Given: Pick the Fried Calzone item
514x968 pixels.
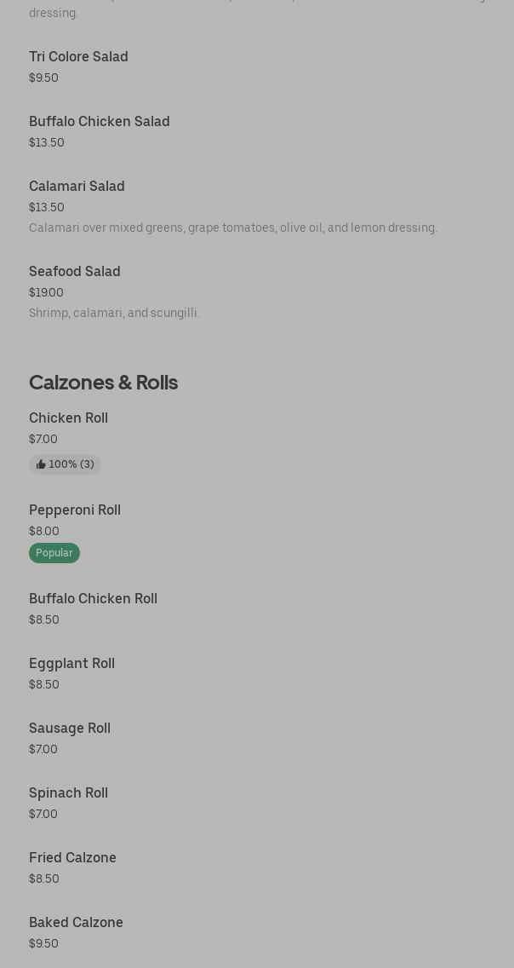Looking at the screenshot, I should point(72,857).
